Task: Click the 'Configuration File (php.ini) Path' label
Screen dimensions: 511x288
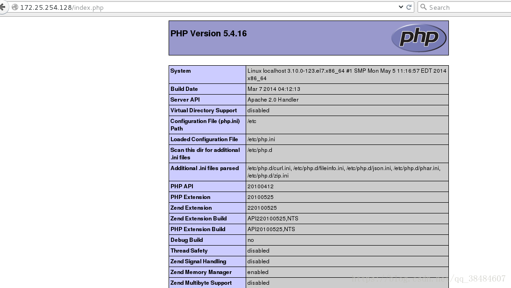Action: (x=205, y=125)
